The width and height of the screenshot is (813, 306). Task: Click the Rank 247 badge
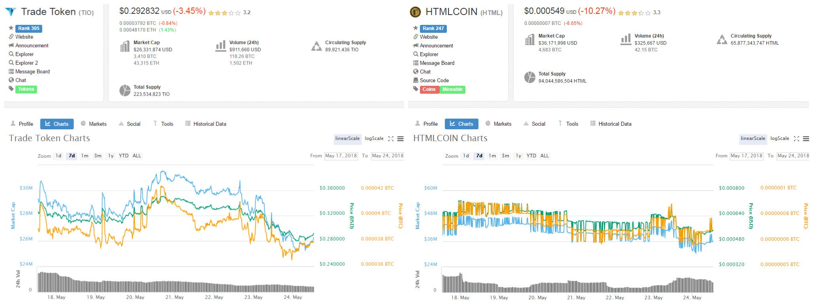click(x=433, y=28)
